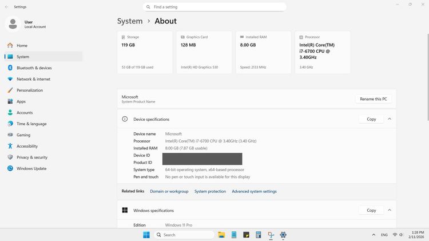Click the Device specifications info icon
The width and height of the screenshot is (429, 241).
[125, 119]
